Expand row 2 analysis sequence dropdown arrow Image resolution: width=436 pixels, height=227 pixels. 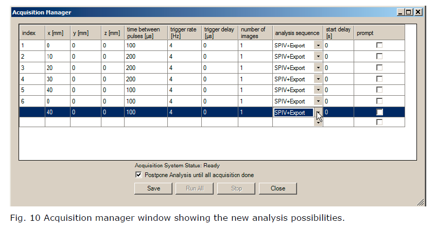318,57
